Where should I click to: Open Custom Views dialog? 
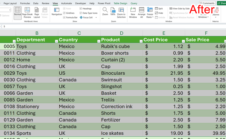point(44,13)
